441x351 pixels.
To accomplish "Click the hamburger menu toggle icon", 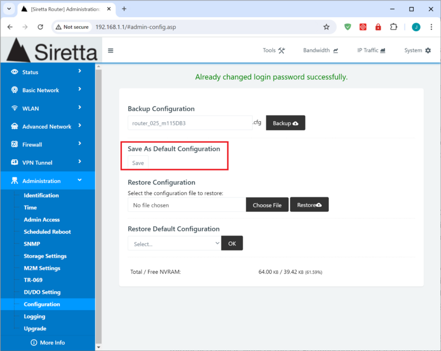I will (111, 51).
